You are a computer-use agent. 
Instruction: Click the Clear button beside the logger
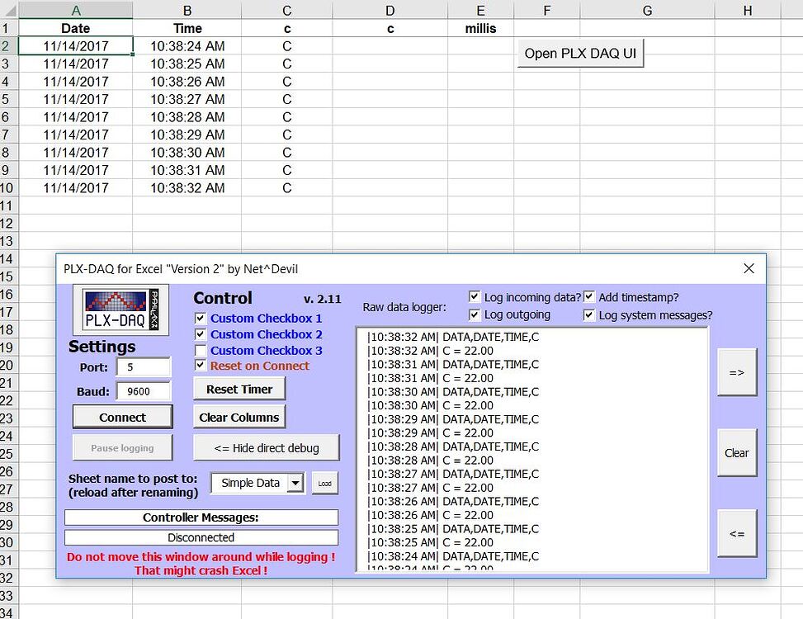tap(736, 452)
